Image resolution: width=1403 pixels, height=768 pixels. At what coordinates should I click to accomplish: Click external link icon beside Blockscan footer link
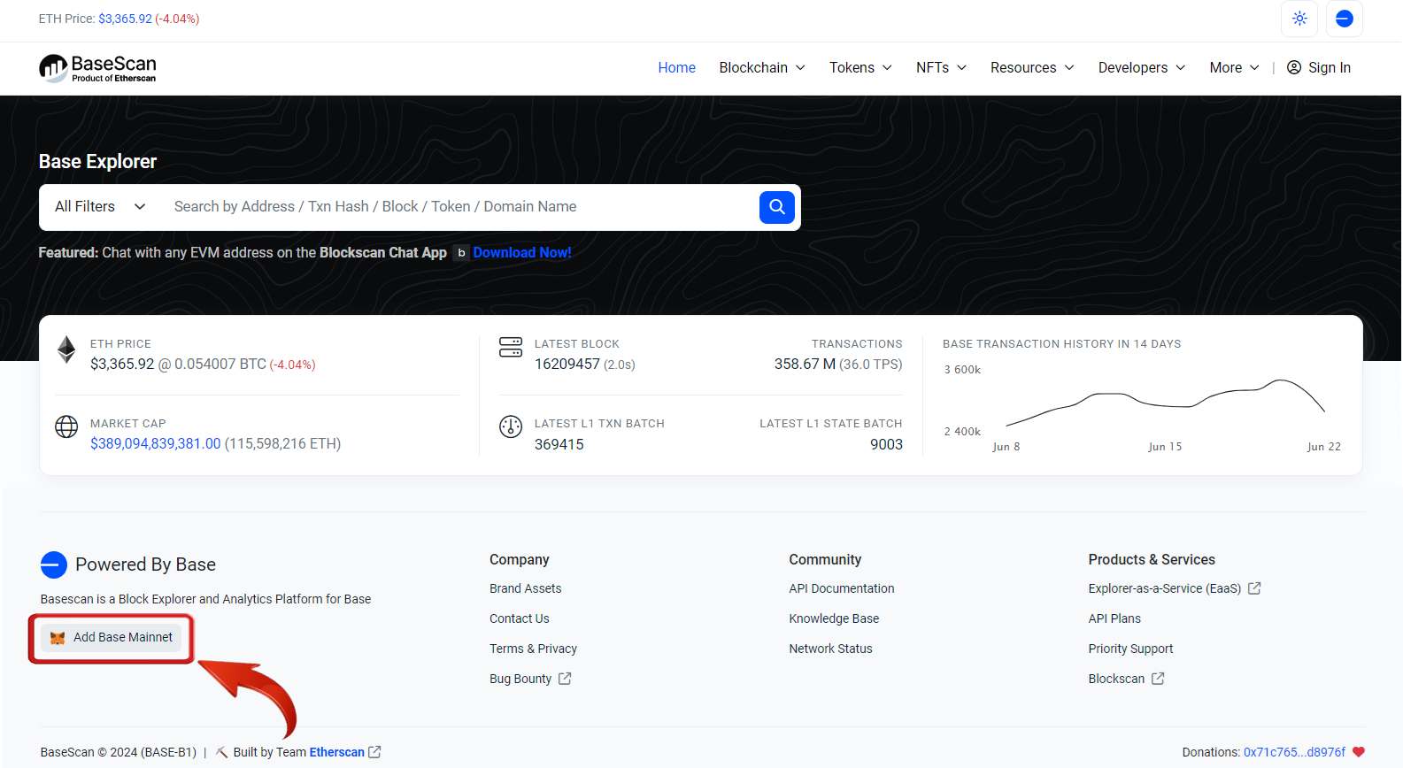tap(1158, 679)
